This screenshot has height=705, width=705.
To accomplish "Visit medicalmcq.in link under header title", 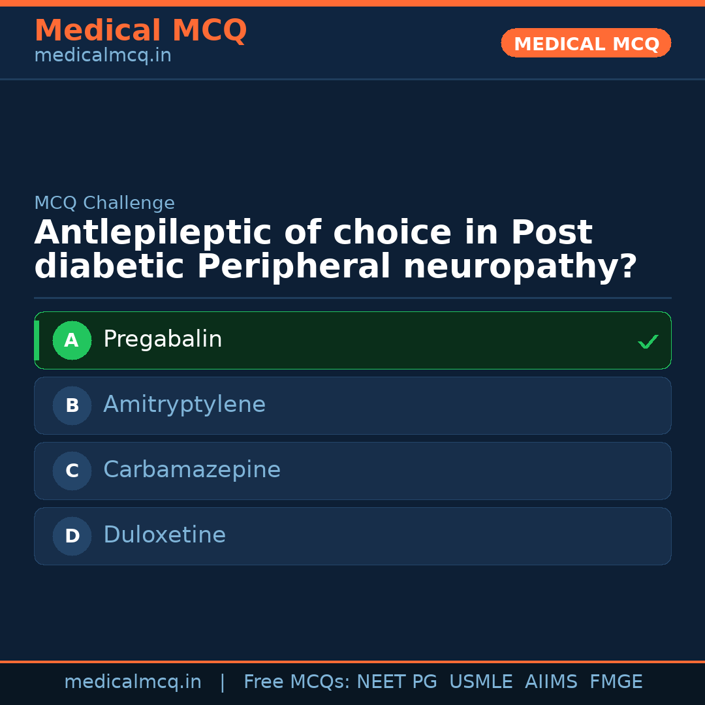I will pyautogui.click(x=102, y=56).
